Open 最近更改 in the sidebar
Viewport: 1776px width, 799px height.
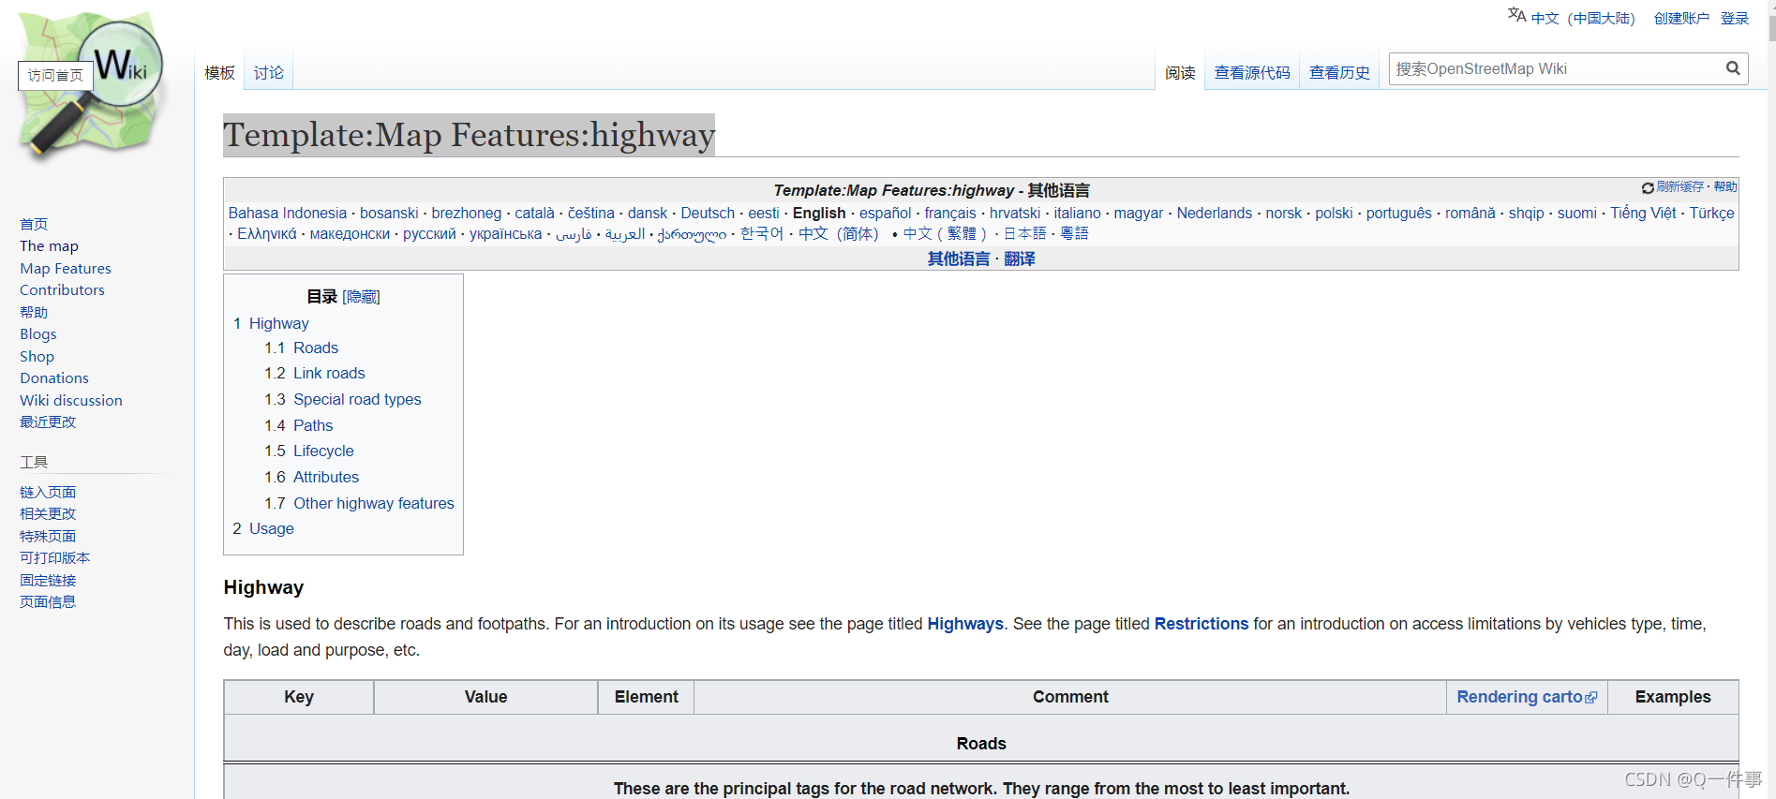click(x=48, y=422)
